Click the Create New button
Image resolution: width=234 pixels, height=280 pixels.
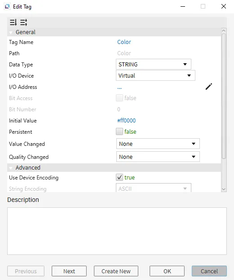(116, 271)
